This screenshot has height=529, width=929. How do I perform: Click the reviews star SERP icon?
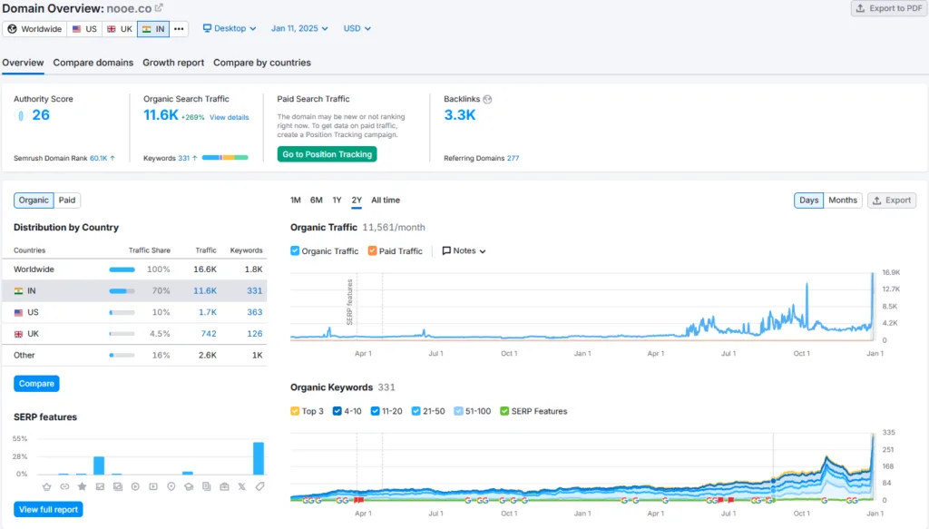pos(83,486)
